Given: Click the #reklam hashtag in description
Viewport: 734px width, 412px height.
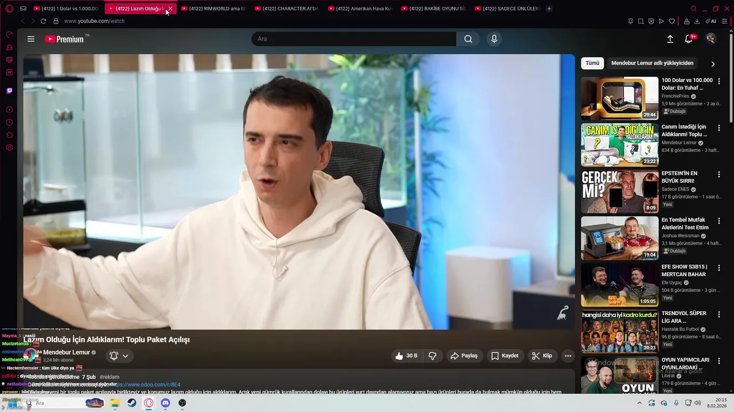Looking at the screenshot, I should tap(110, 377).
